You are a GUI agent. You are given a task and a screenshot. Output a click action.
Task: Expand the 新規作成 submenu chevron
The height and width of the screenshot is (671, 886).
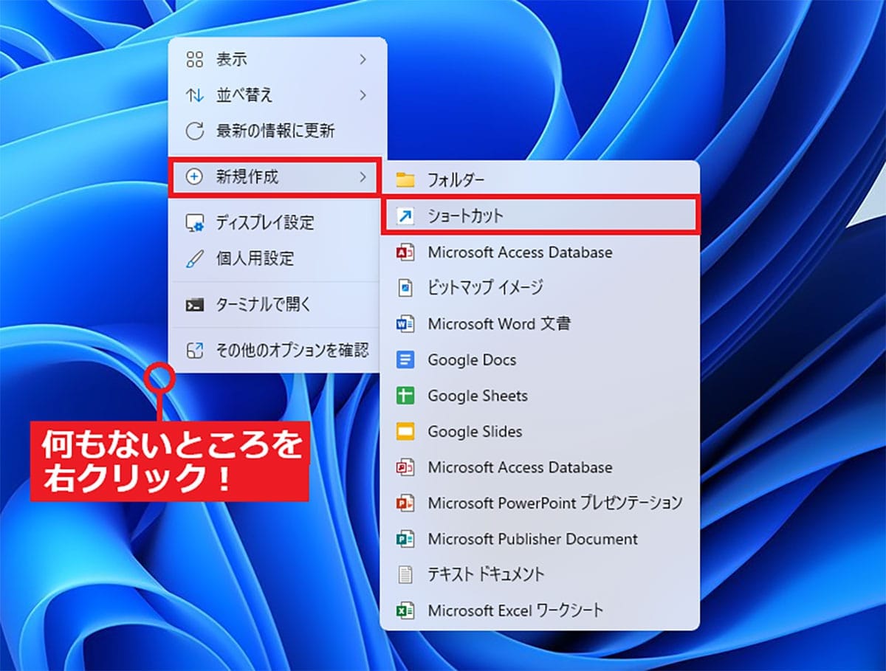362,178
